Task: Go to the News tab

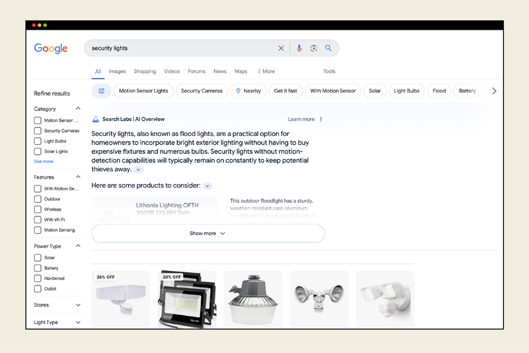Action: coord(219,71)
